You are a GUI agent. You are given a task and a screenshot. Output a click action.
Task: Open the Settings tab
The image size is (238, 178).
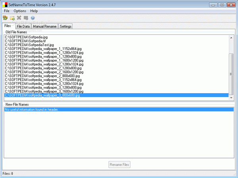coord(65,27)
